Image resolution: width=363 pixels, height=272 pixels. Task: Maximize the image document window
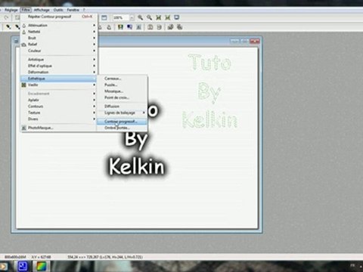point(244,41)
